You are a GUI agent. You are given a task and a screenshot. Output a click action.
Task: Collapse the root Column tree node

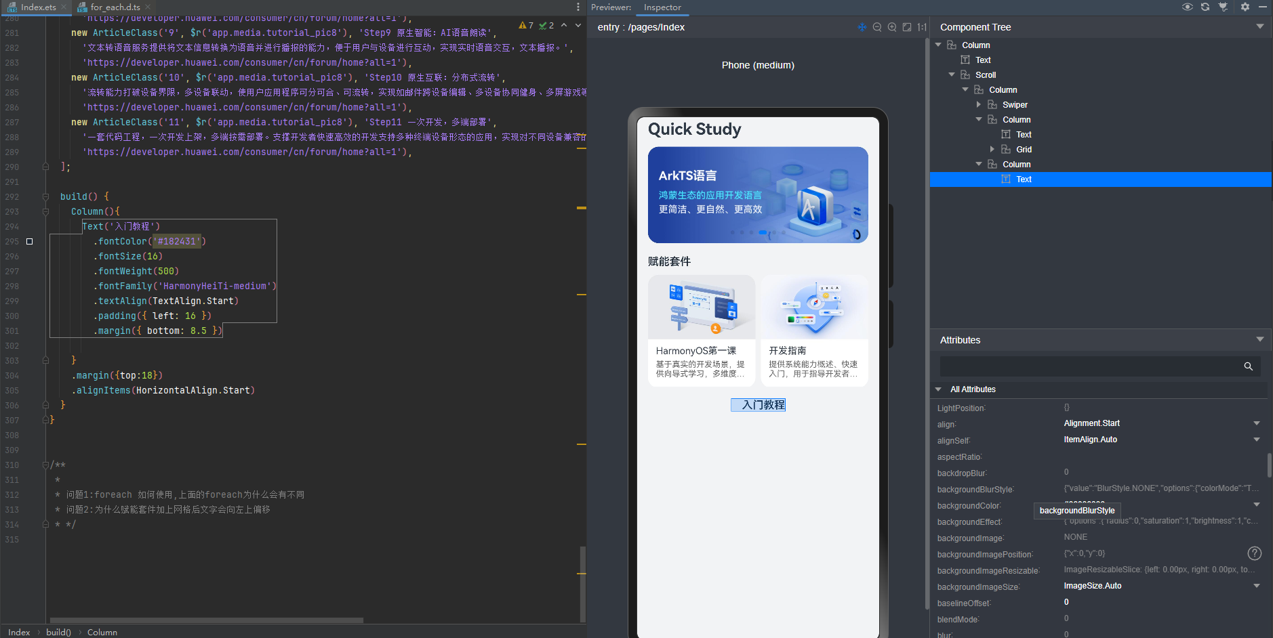pyautogui.click(x=938, y=45)
